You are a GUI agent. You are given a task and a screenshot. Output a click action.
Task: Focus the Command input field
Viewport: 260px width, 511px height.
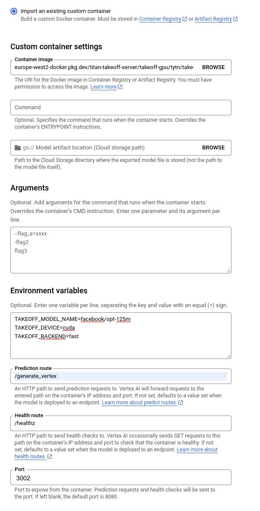pyautogui.click(x=120, y=108)
